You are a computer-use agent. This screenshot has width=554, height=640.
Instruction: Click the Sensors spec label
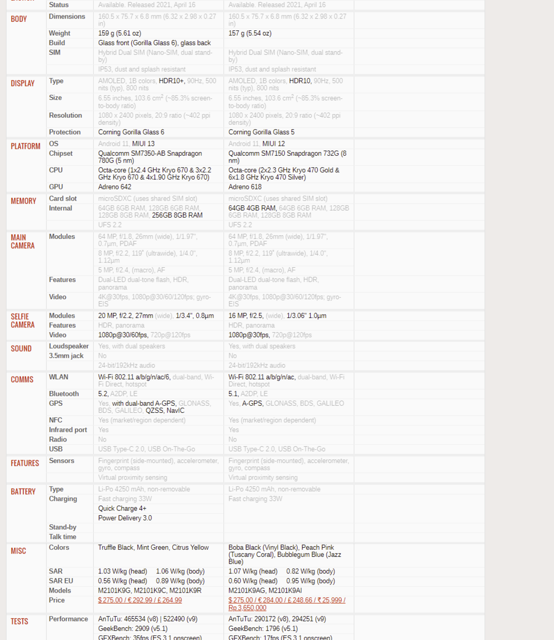tap(62, 461)
